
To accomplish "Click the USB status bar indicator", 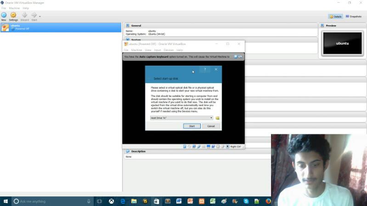I will (199, 147).
